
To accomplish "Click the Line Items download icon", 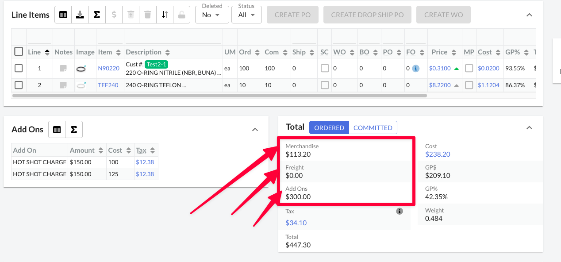I will (x=80, y=15).
